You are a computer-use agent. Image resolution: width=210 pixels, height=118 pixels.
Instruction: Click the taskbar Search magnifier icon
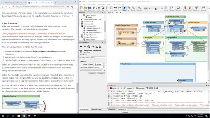(8, 116)
